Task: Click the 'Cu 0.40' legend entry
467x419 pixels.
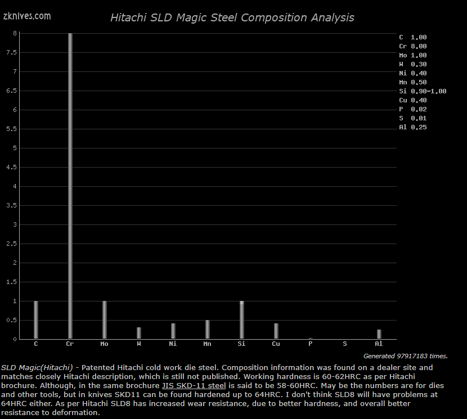Action: coord(413,100)
